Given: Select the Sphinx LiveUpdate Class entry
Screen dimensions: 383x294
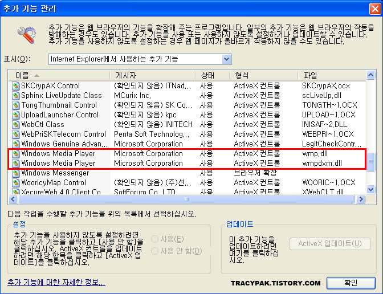Looking at the screenshot, I should tap(62, 96).
